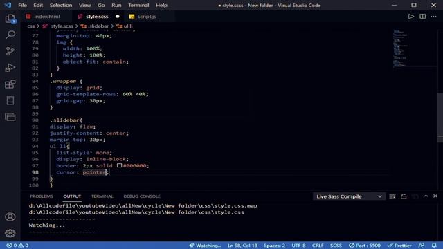Close the bottom panel
The image size is (443, 249).
click(435, 196)
